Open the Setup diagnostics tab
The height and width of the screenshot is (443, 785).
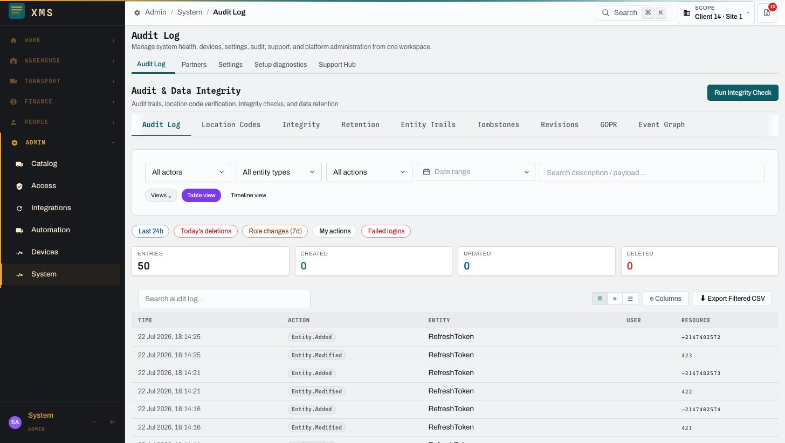point(280,65)
